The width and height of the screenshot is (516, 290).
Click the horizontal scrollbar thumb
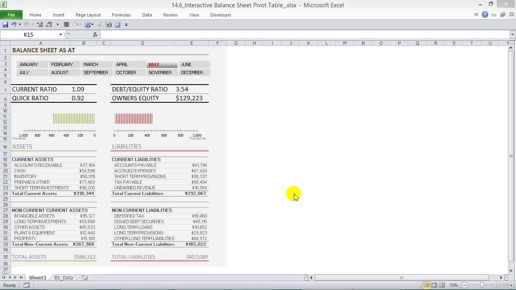coord(401,278)
